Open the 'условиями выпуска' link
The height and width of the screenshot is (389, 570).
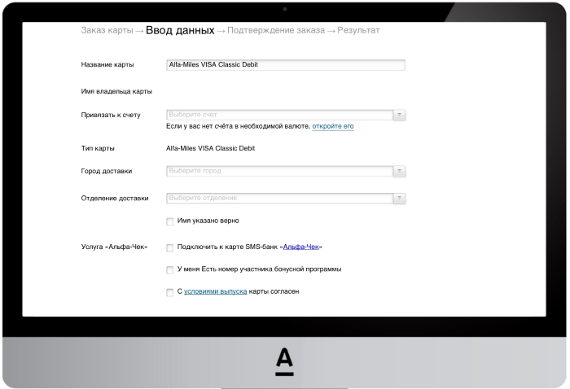pyautogui.click(x=215, y=291)
